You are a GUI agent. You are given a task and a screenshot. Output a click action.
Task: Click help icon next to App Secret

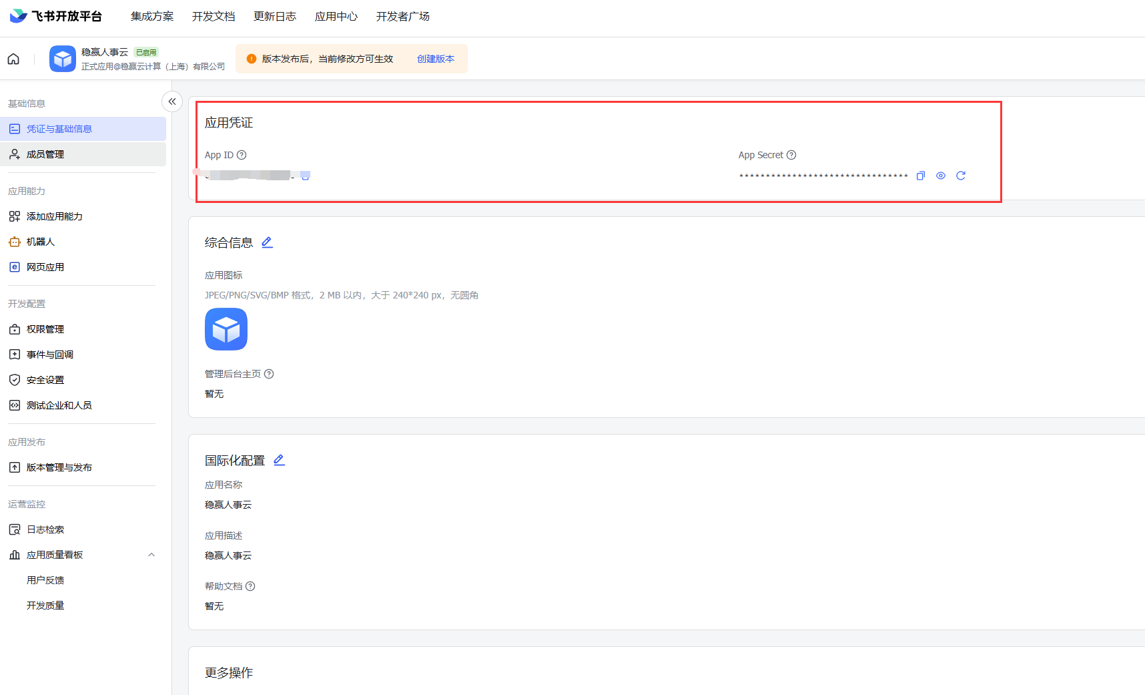pyautogui.click(x=791, y=155)
